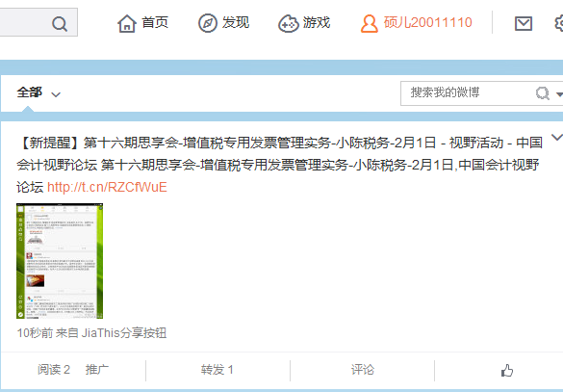Image resolution: width=563 pixels, height=392 pixels.
Task: Click the gamepad icon beside 游戏
Action: coord(289,24)
